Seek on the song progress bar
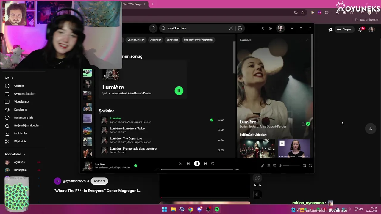This screenshot has height=214, width=381. pos(197,169)
